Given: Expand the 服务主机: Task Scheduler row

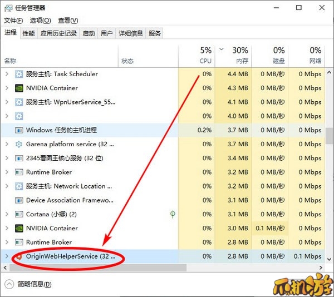Looking at the screenshot, I should click(x=7, y=74).
